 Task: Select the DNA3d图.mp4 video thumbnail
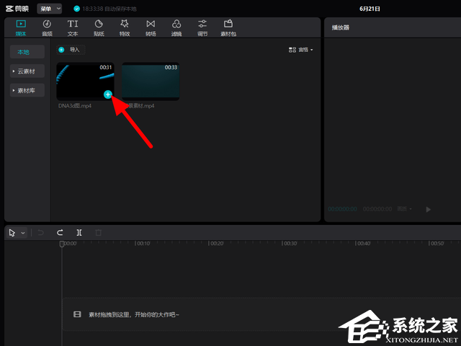tap(85, 81)
